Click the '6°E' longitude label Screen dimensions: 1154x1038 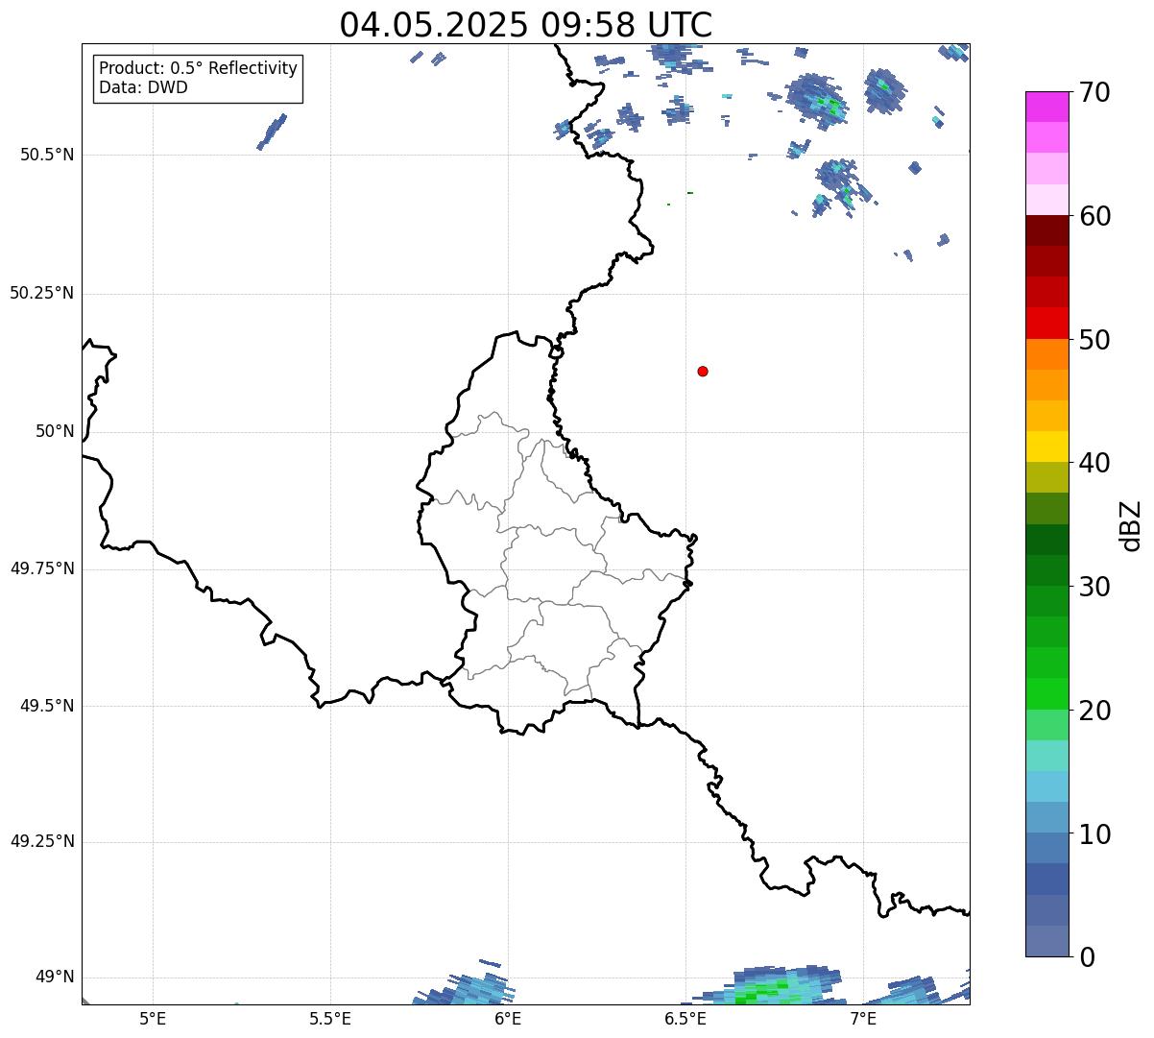coord(508,1019)
